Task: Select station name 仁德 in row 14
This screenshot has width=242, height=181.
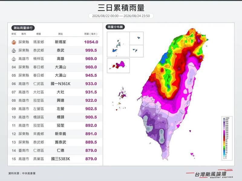Action: pyautogui.click(x=60, y=150)
